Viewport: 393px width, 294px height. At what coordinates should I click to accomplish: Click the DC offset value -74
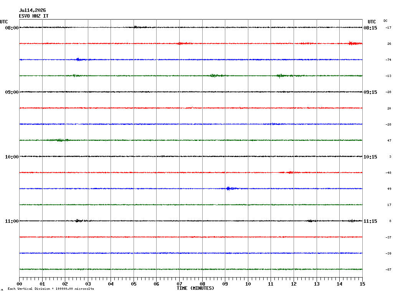[388, 60]
